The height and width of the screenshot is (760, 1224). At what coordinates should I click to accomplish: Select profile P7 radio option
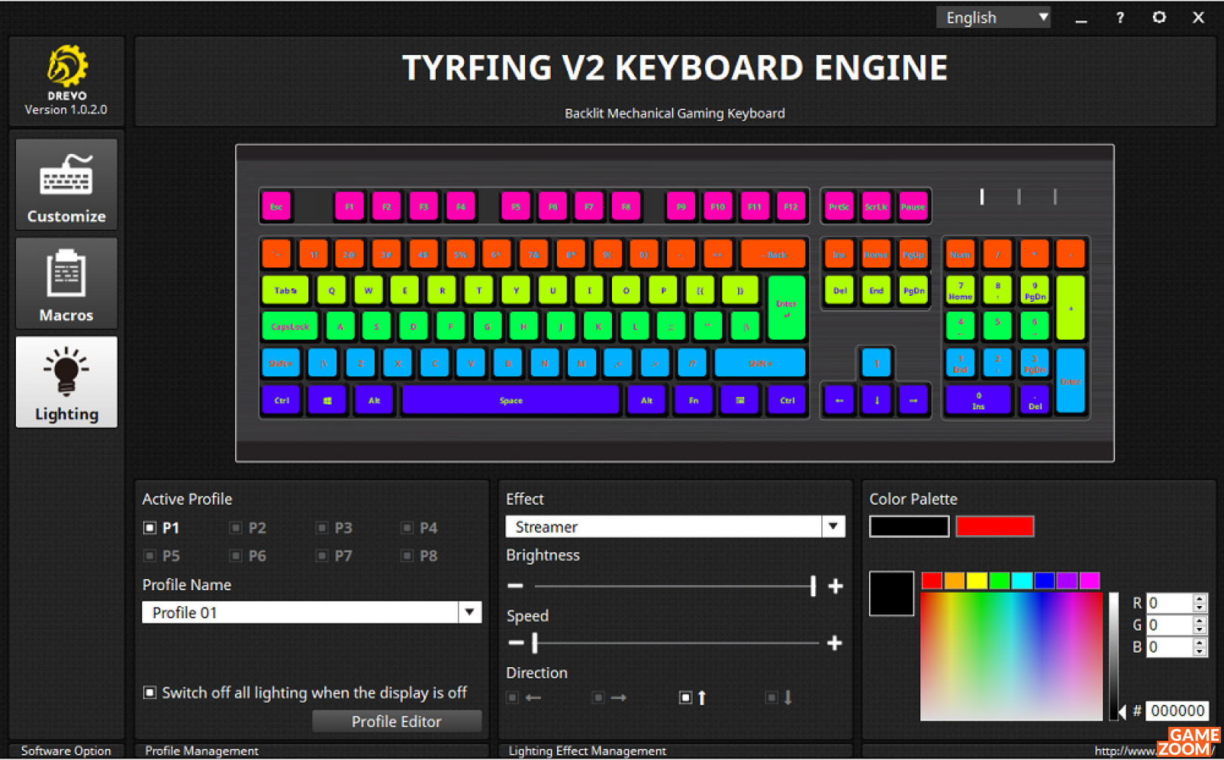pos(322,555)
